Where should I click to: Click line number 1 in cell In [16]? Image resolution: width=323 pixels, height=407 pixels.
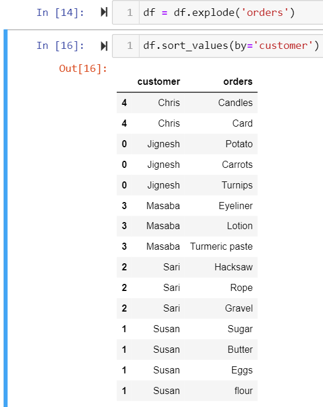(130, 46)
